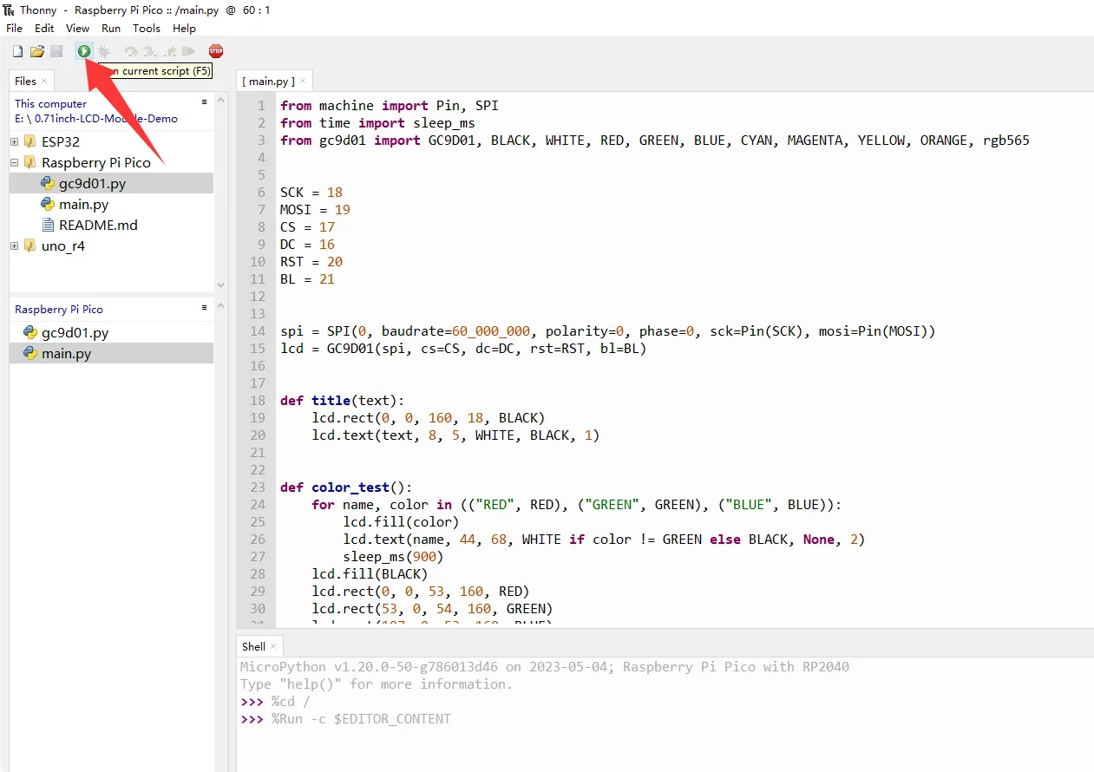Click the def title(text): line
The height and width of the screenshot is (772, 1094).
point(343,400)
